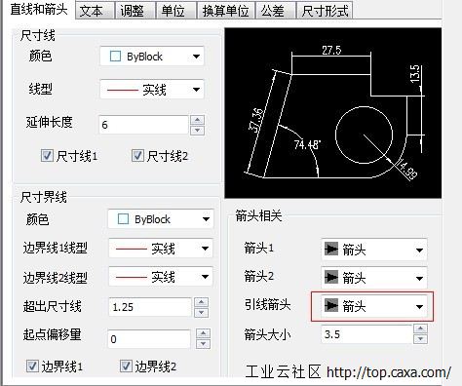The height and width of the screenshot is (386, 462).
Task: Click the 延伸长度 input field
Action: tap(143, 125)
